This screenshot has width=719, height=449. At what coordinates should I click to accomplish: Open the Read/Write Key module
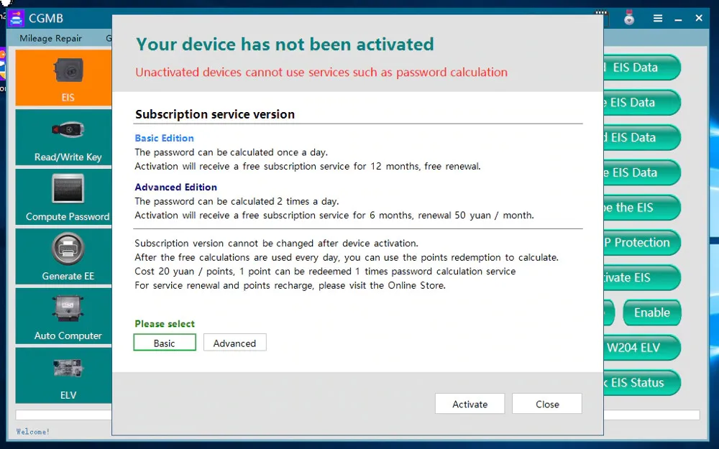click(64, 137)
